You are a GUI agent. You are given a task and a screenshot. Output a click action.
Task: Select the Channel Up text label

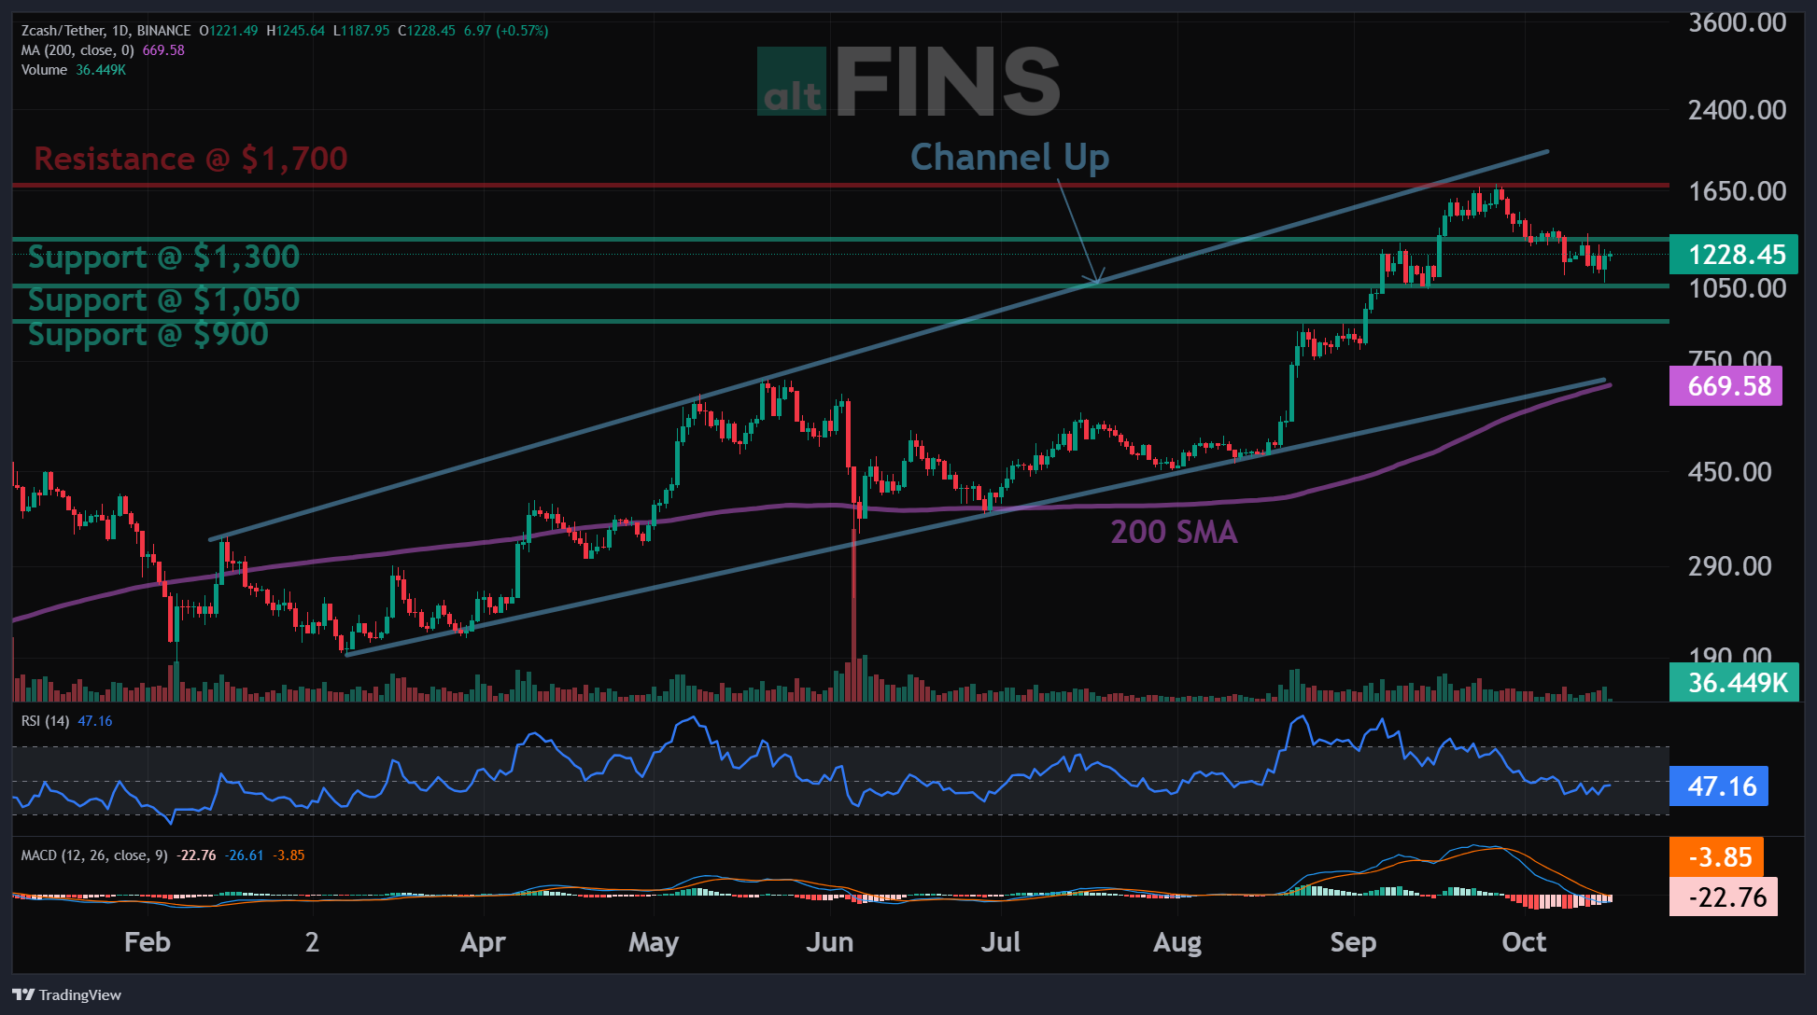(1010, 158)
